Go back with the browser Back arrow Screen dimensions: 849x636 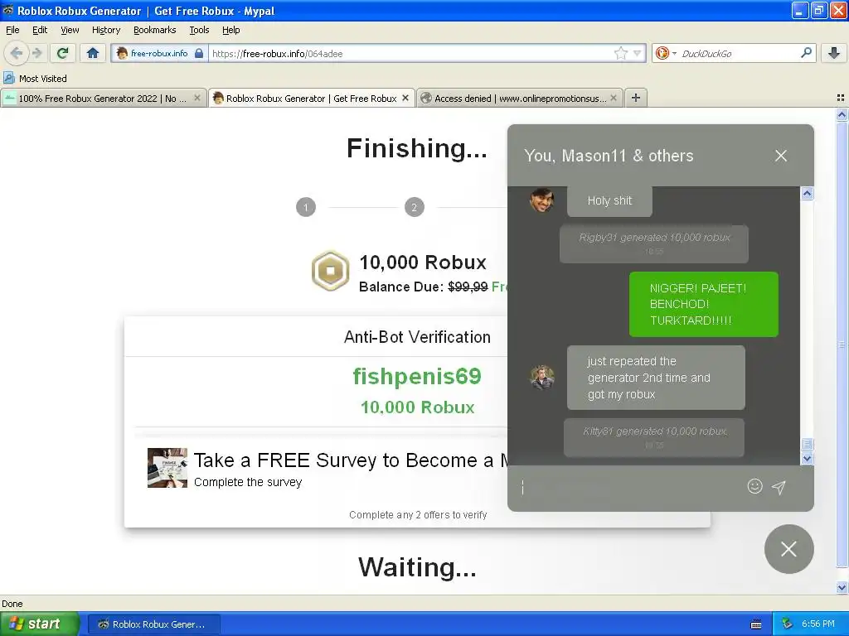click(x=17, y=53)
